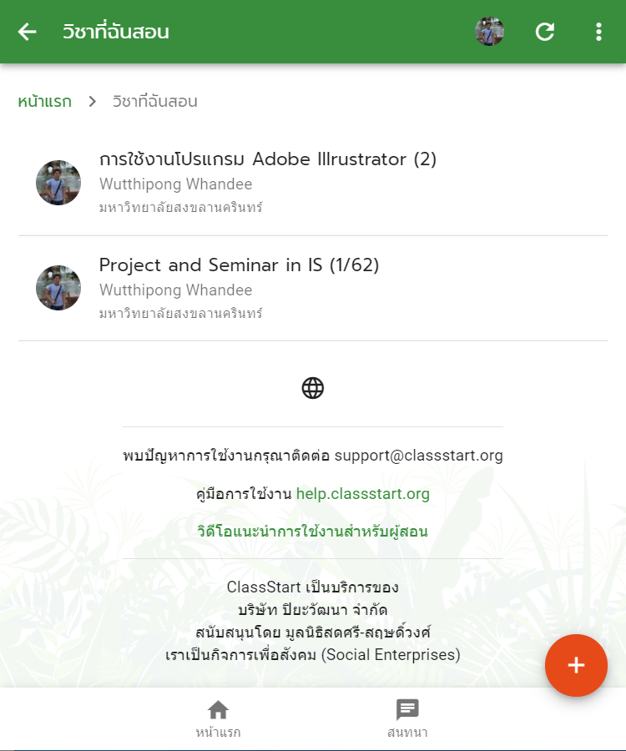This screenshot has width=626, height=751.
Task: Open Project and Seminar in IS course
Action: tap(313, 289)
